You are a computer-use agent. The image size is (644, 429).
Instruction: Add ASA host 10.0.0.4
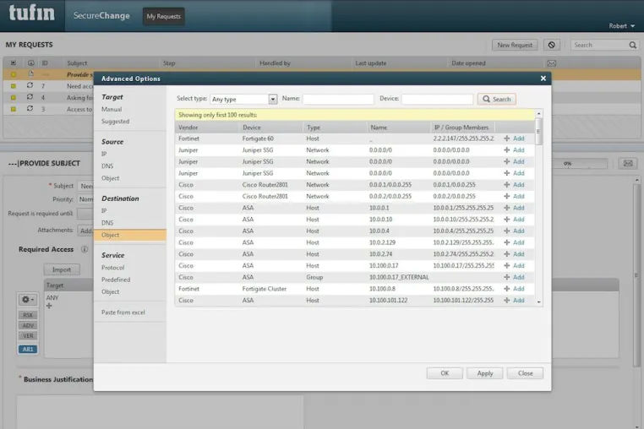(514, 231)
